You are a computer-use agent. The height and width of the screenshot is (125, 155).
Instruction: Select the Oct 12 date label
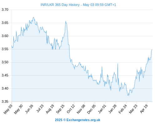71,109
